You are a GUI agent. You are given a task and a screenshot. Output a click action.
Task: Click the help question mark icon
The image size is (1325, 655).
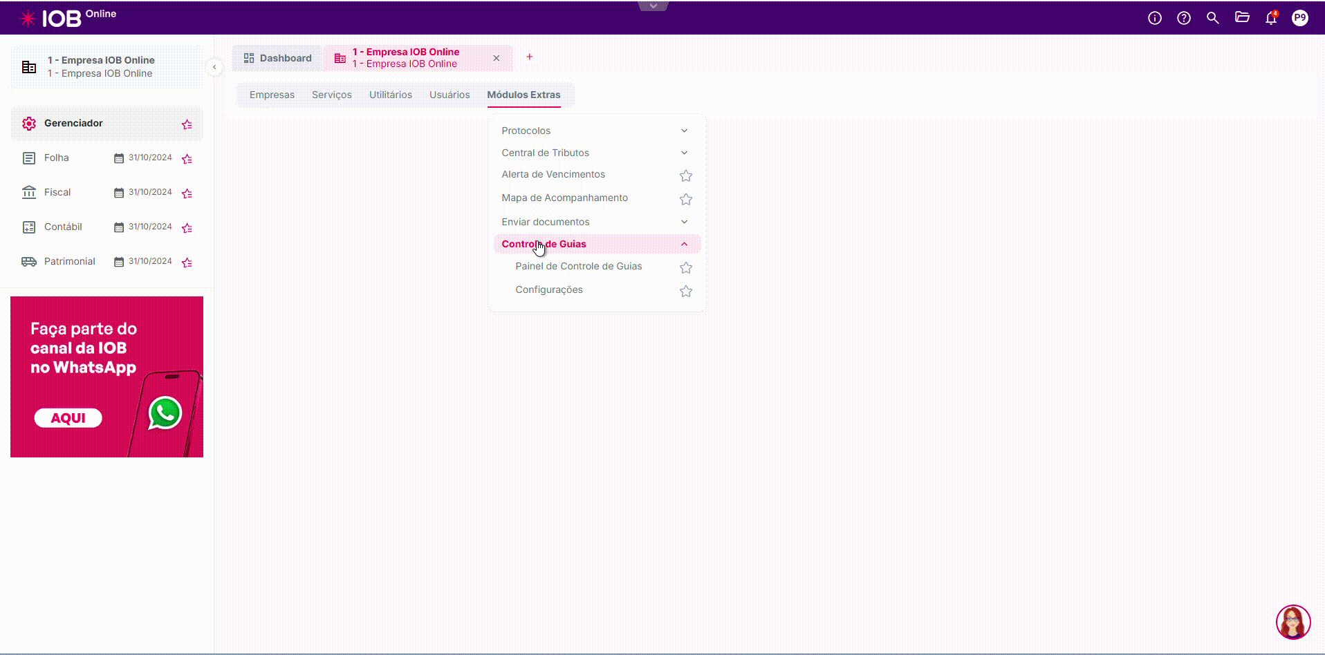pos(1183,18)
